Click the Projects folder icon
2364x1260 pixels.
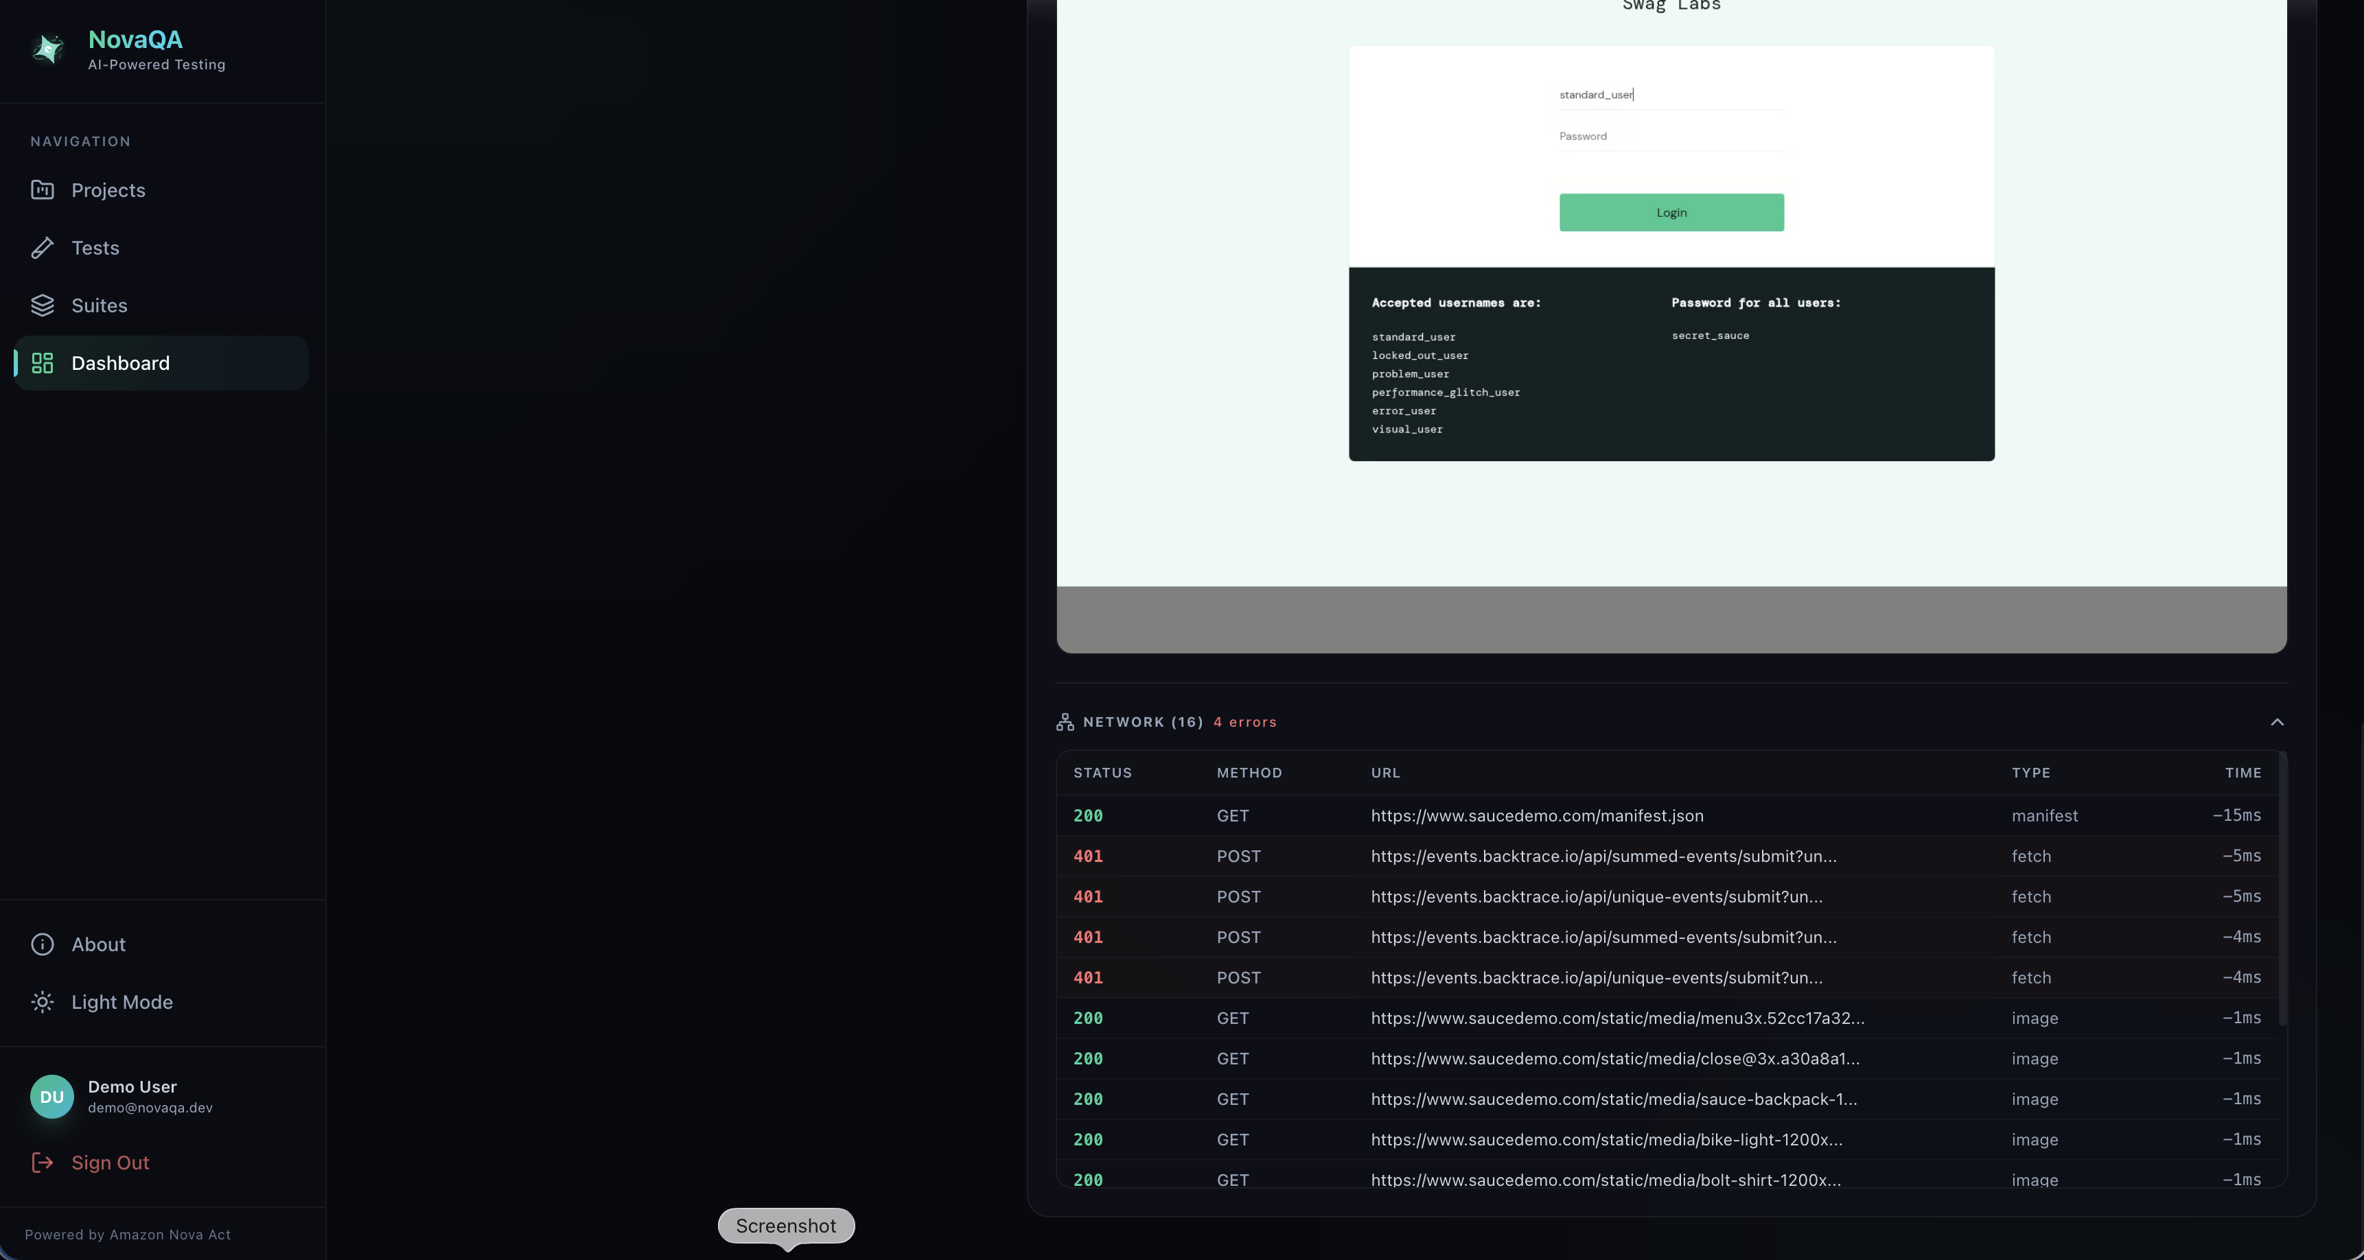(x=43, y=190)
